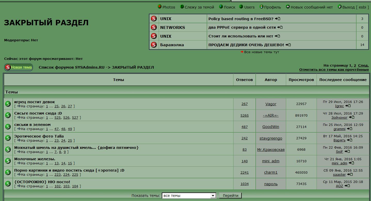This screenshot has width=371, height=201.
Task: Open the ПРОДАЕМ ДЕДИКИ ОЧЕНЬ ДЕШЕВО! topic
Action: tap(246, 45)
